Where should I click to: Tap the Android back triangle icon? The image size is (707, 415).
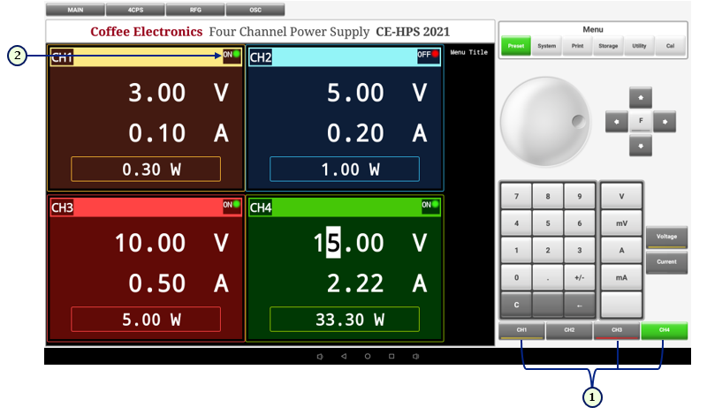pyautogui.click(x=344, y=357)
